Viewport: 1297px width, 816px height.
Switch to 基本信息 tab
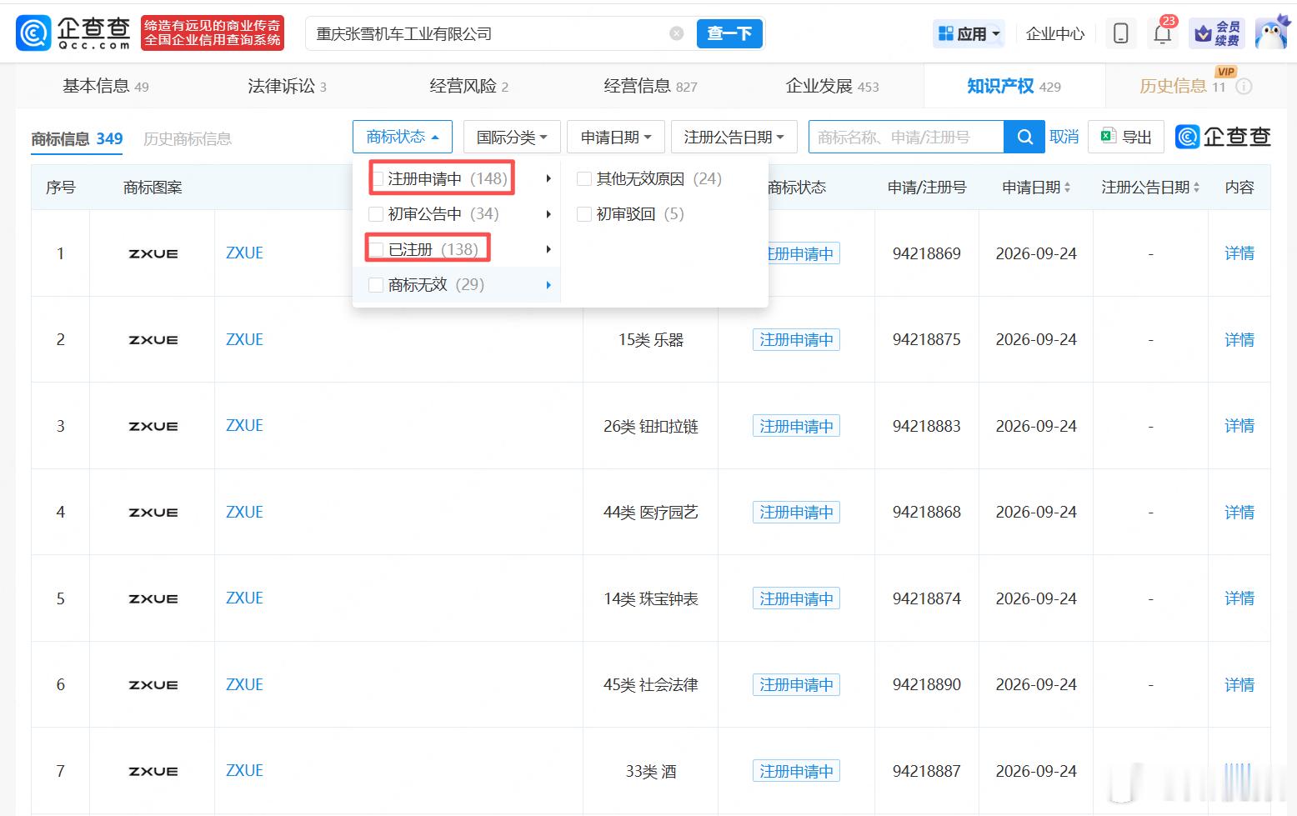tap(106, 86)
